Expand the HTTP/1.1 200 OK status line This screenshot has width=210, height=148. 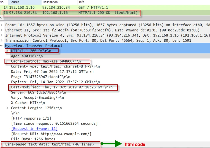click(x=8, y=51)
